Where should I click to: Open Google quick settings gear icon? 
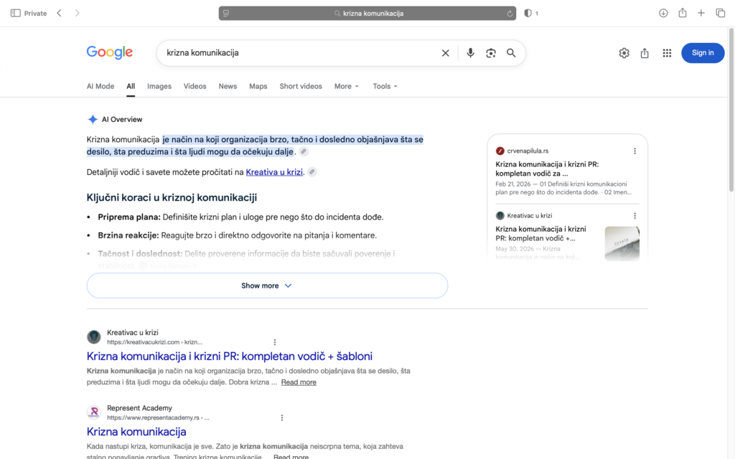click(624, 53)
